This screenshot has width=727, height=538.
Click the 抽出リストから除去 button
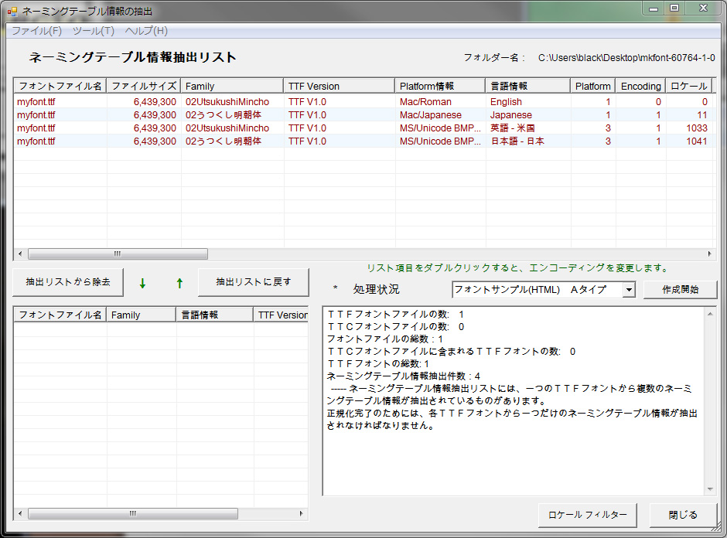click(68, 281)
